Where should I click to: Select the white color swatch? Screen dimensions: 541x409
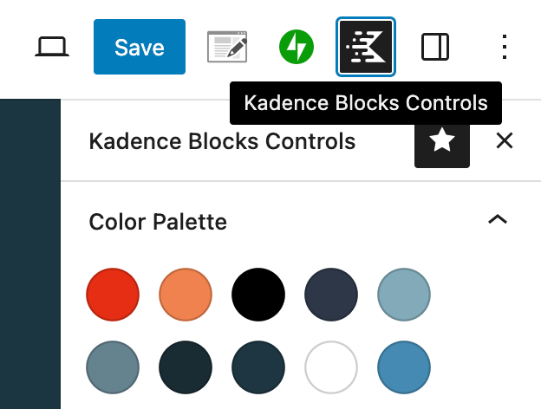[331, 368]
